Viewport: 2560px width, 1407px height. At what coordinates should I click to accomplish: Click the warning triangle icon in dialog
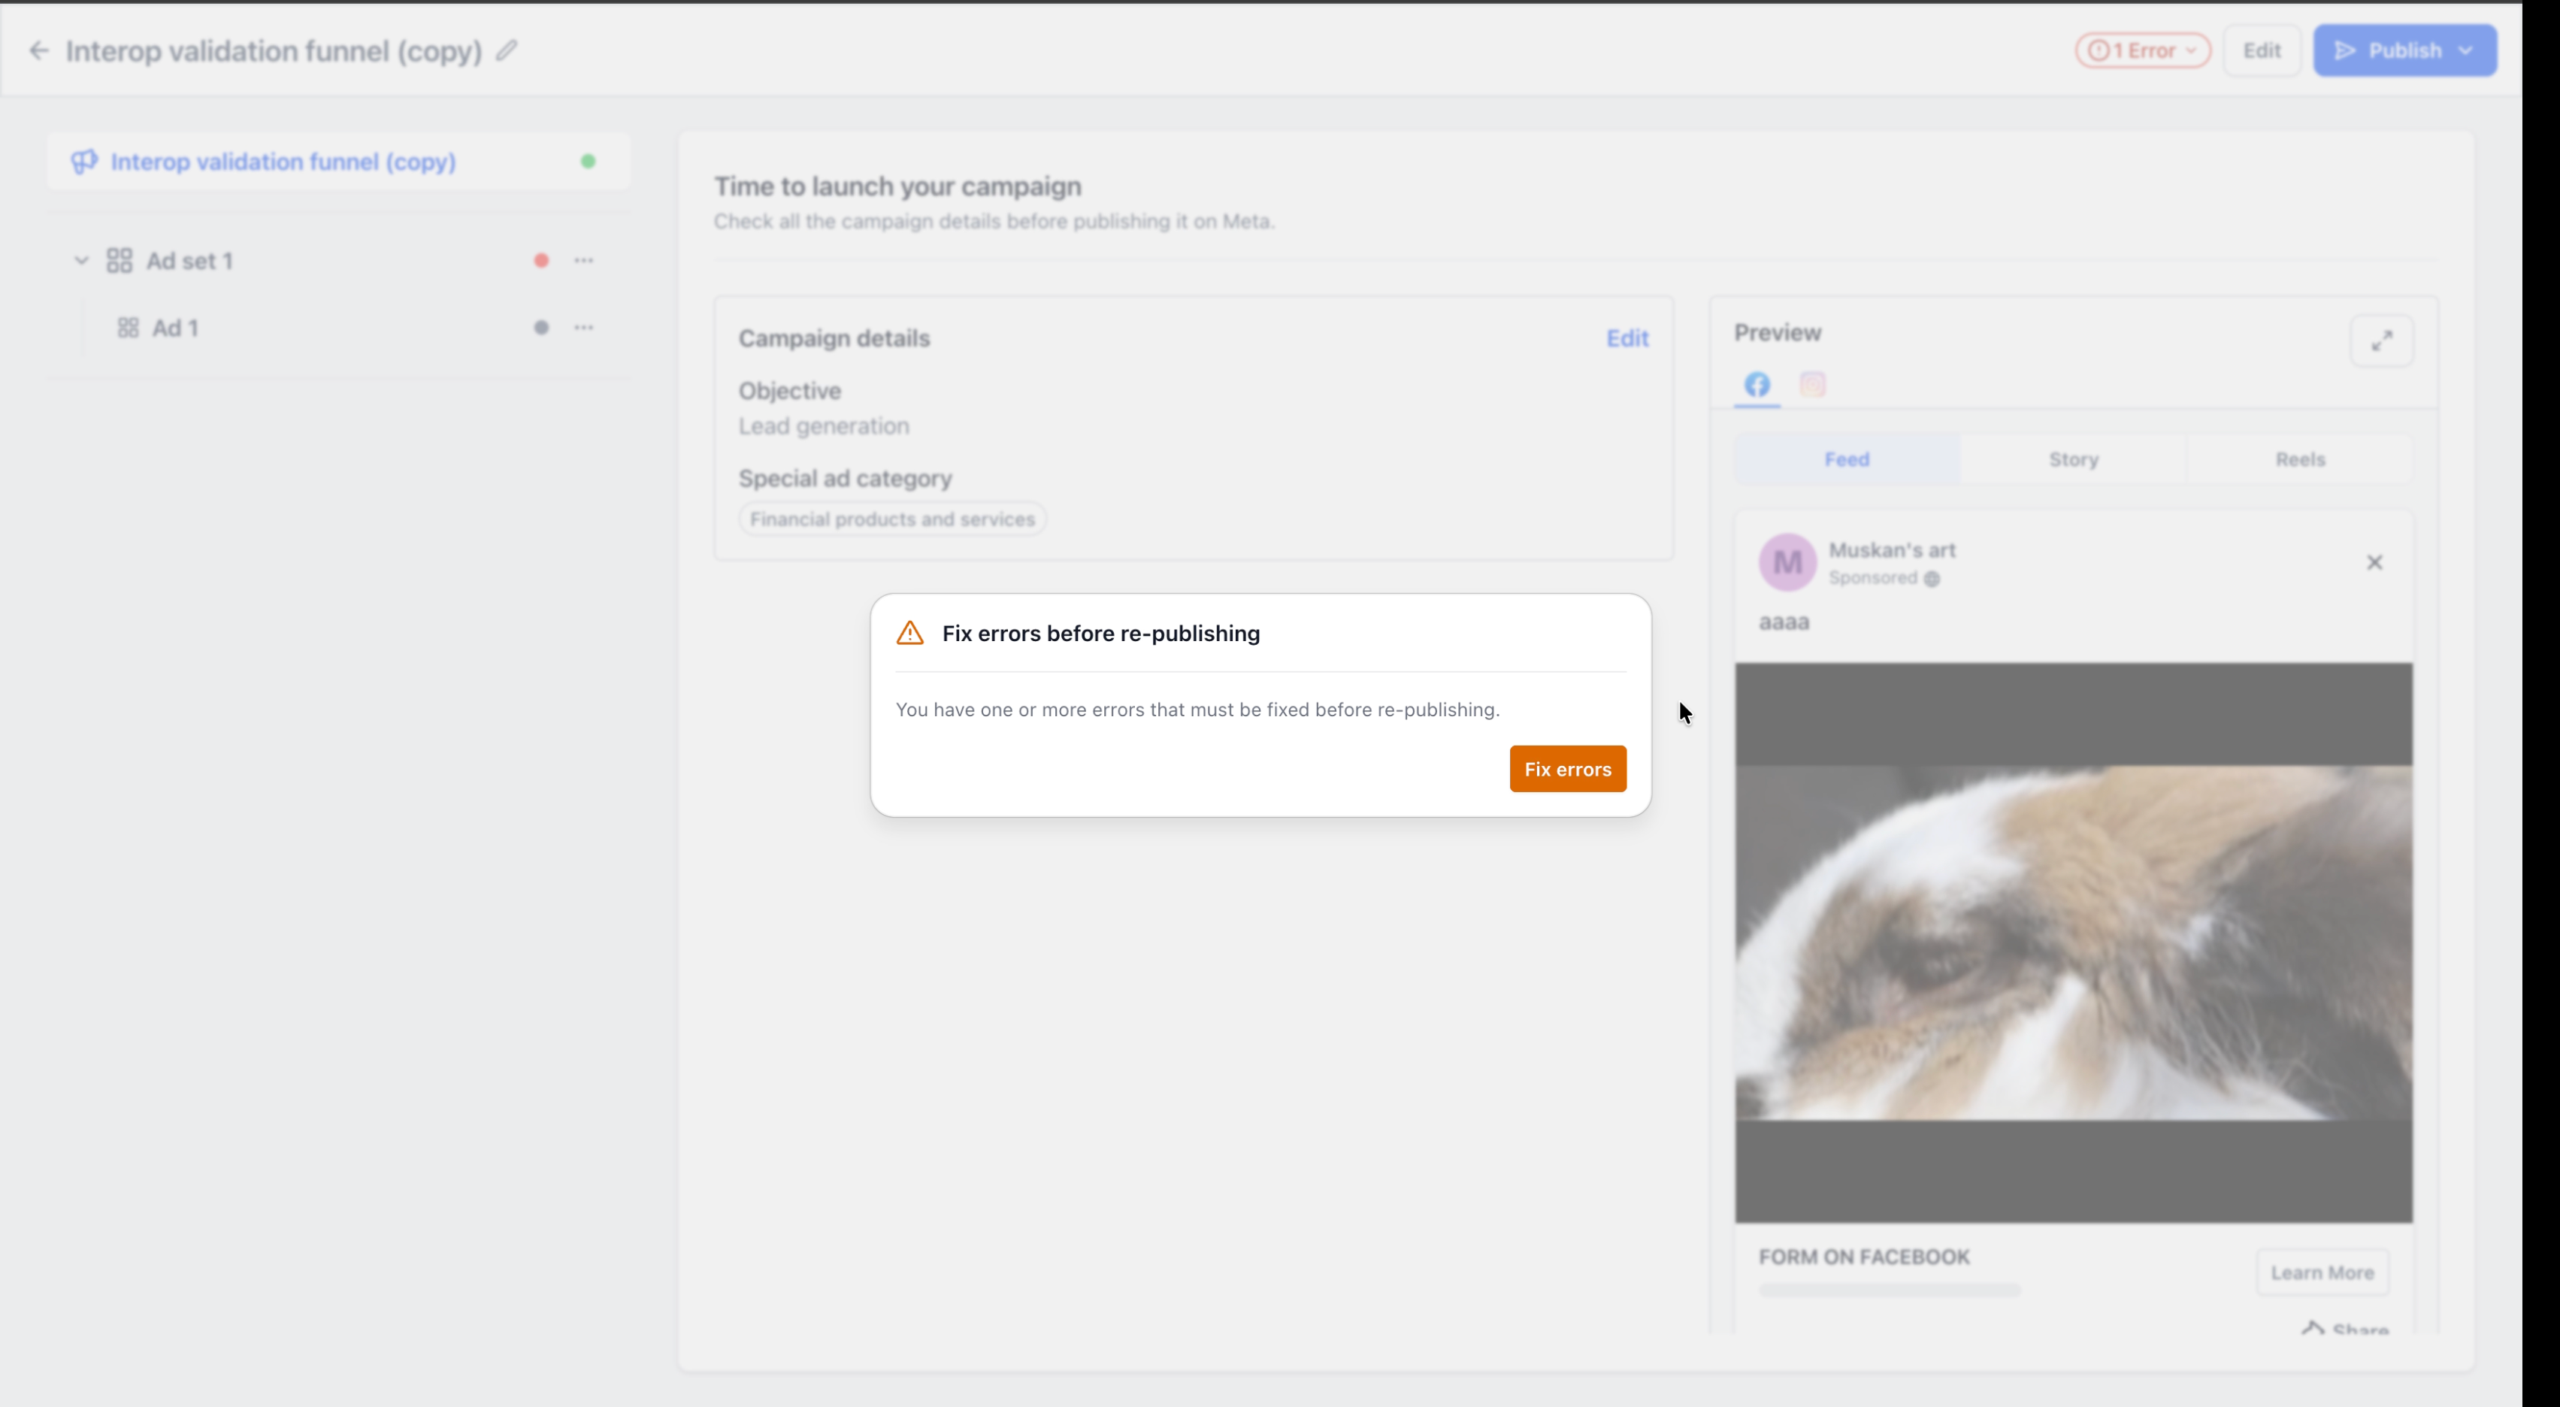pos(909,633)
